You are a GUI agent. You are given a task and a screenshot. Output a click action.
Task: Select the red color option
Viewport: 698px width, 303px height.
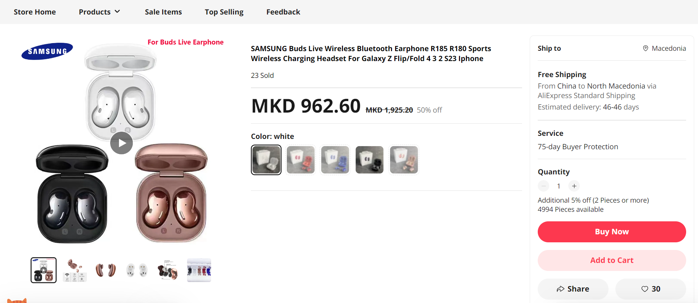tap(301, 160)
